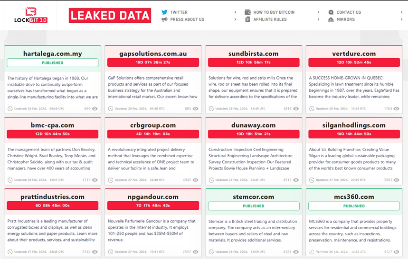This screenshot has width=408, height=259.
Task: Click the chat icon beside Contact Us
Action: pyautogui.click(x=331, y=12)
